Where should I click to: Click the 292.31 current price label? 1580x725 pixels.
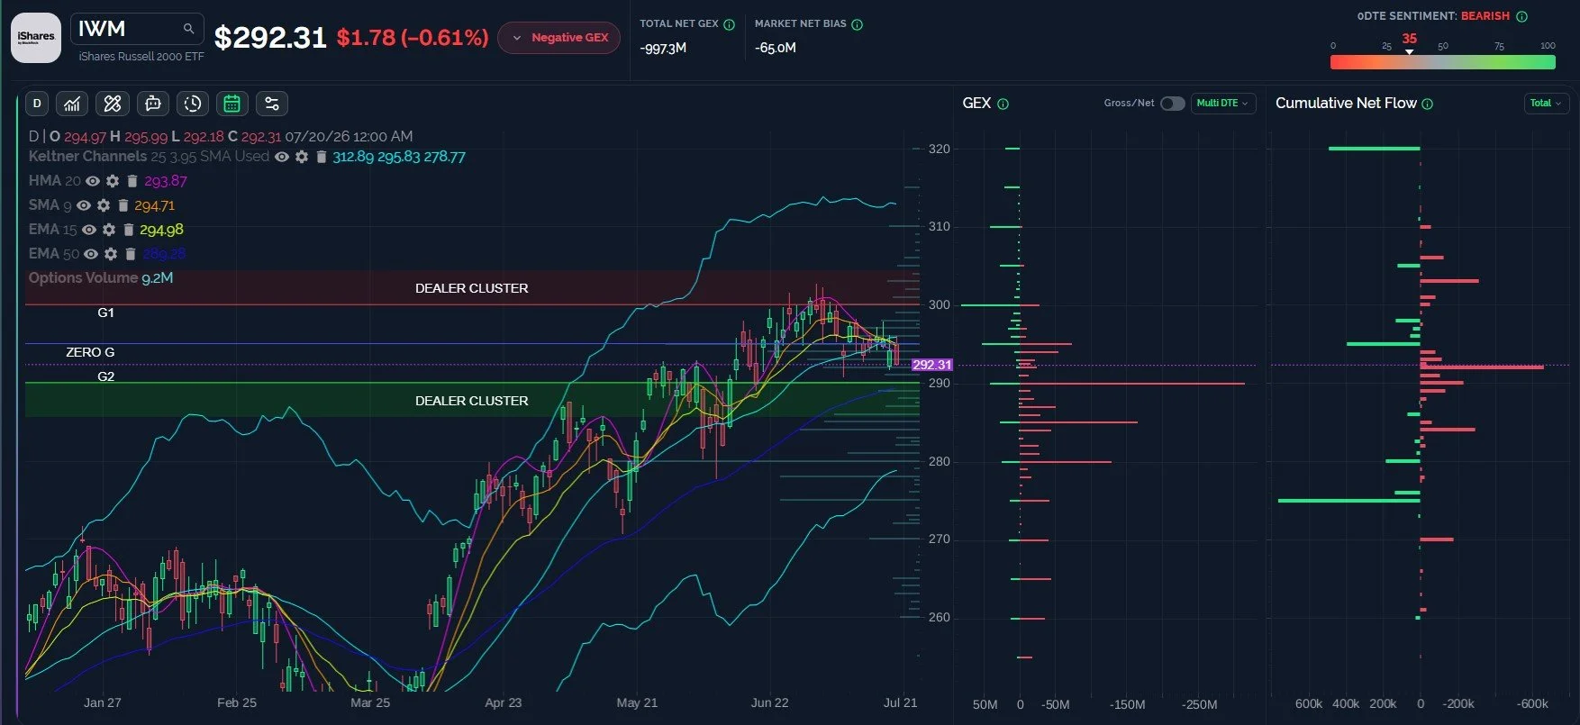tap(931, 365)
